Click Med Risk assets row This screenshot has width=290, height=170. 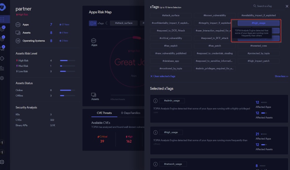coord(45,66)
